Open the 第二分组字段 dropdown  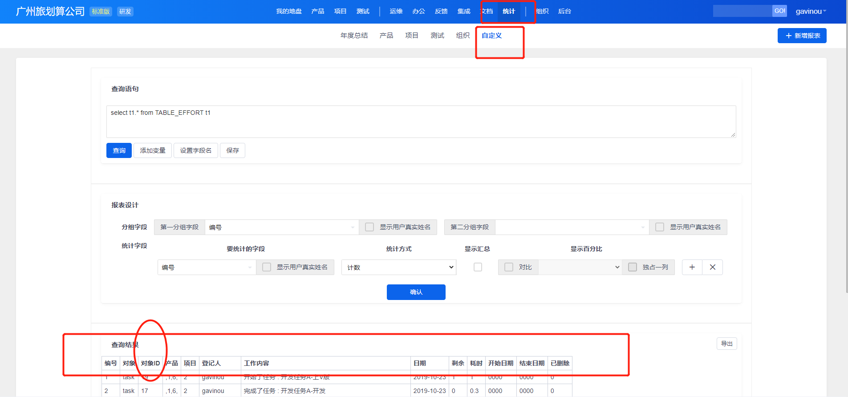coord(572,227)
